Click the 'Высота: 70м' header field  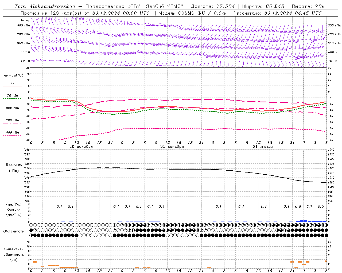pos(308,6)
